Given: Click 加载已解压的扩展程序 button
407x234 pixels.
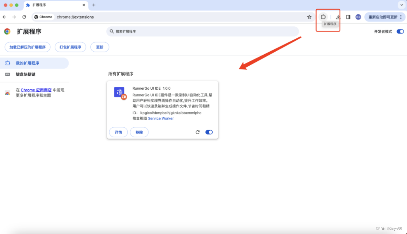Looking at the screenshot, I should coord(28,47).
